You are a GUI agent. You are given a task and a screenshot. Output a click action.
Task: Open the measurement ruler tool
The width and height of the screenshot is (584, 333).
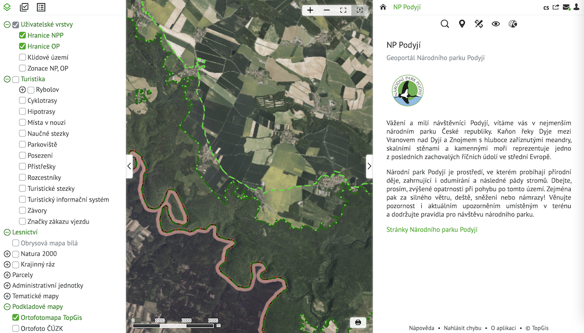coord(479,24)
